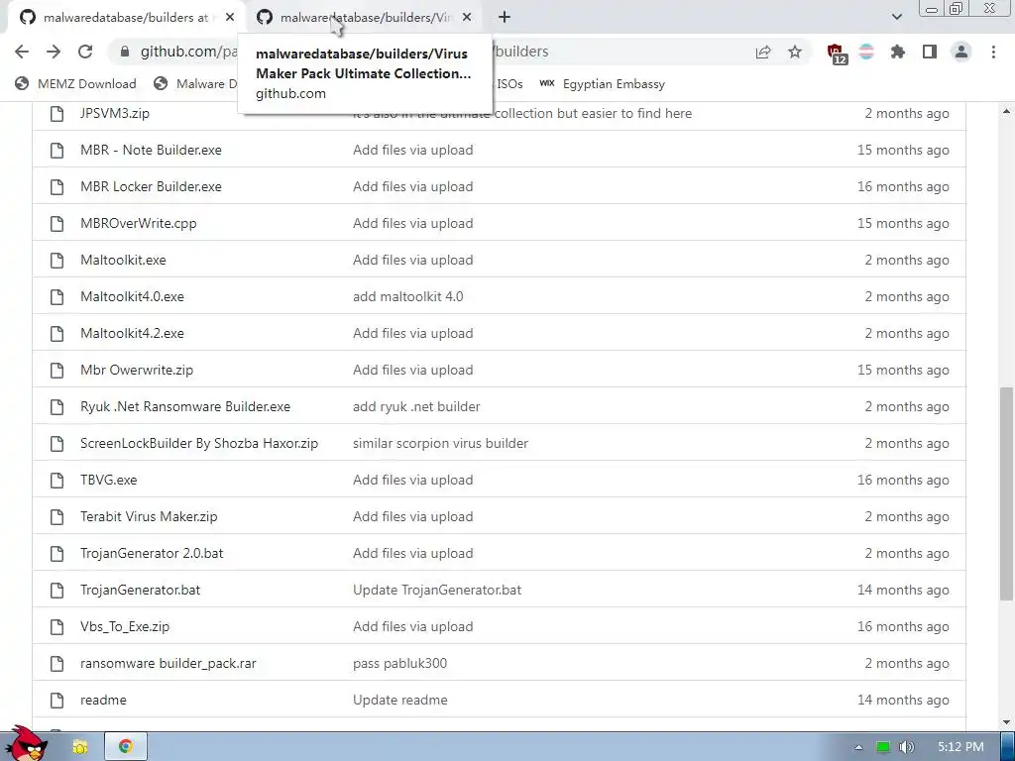Open the tab search chevron

896,17
